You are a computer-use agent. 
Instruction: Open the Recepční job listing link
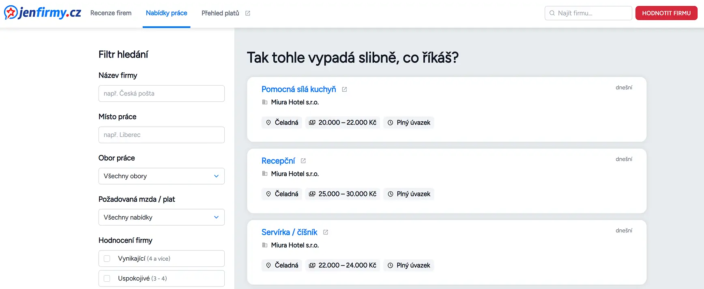coord(279,160)
